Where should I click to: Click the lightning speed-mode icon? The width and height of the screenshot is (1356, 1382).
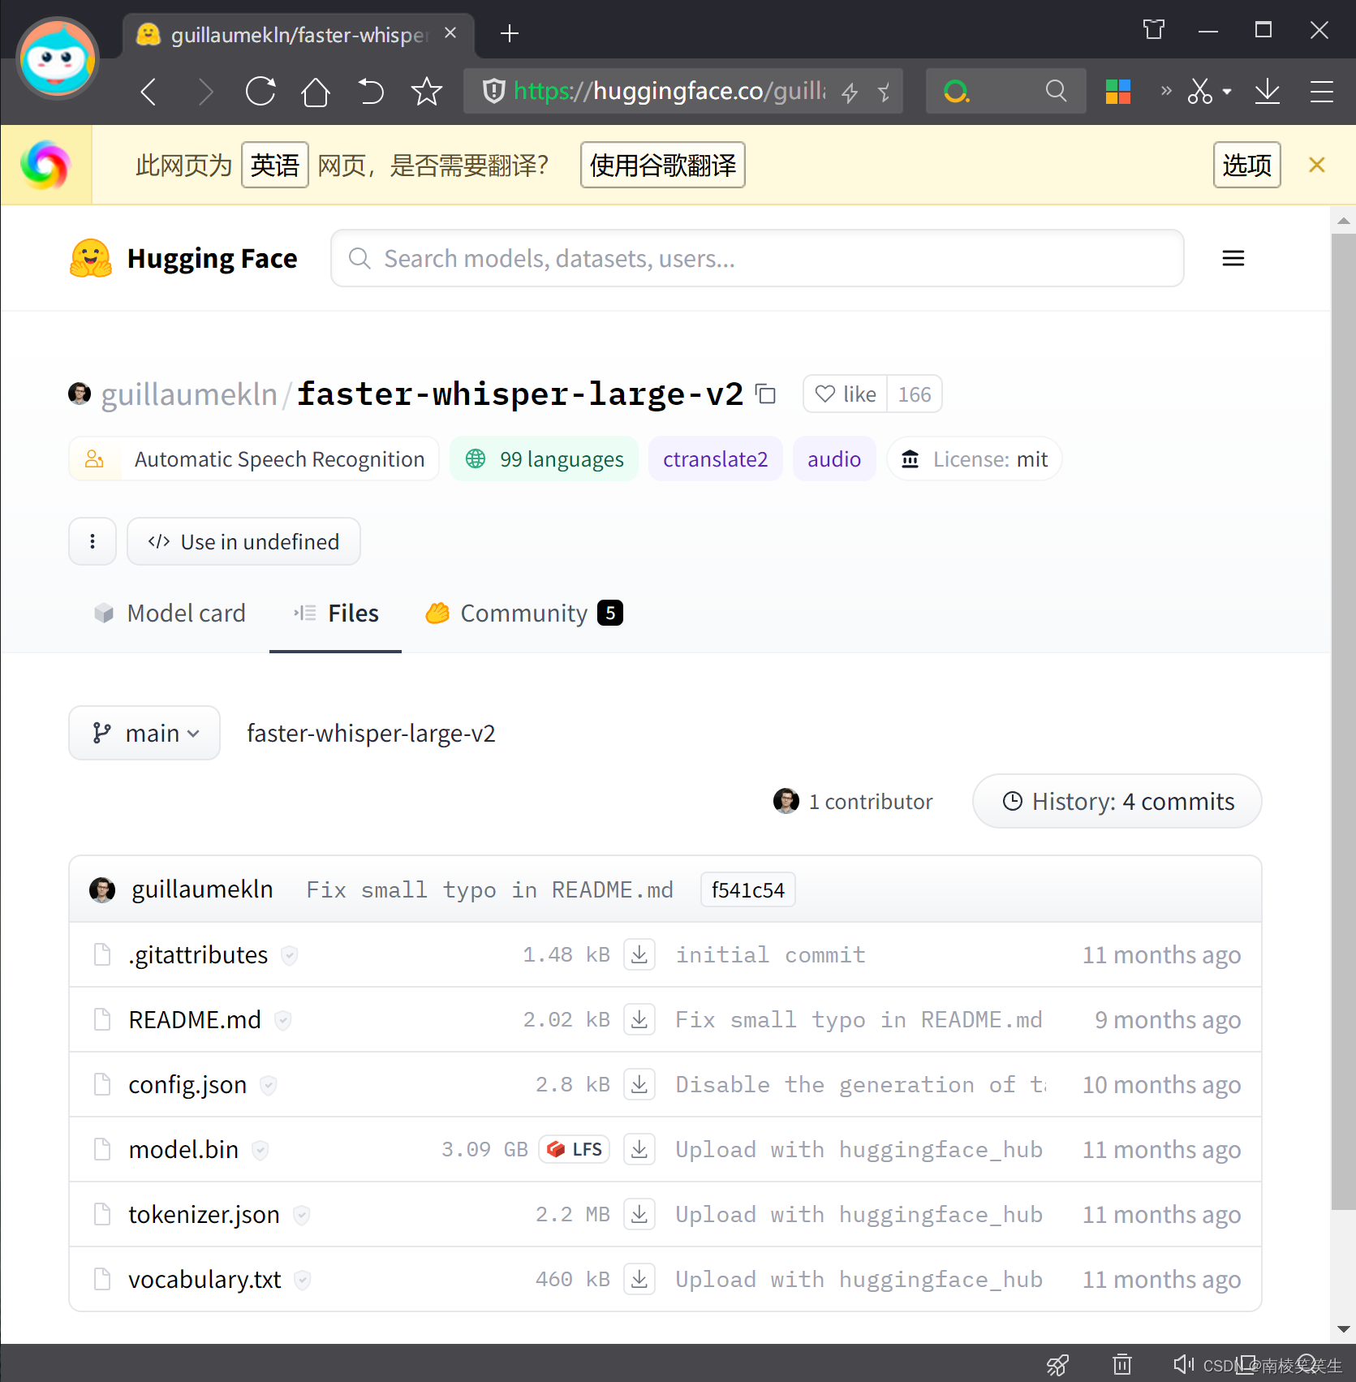850,93
